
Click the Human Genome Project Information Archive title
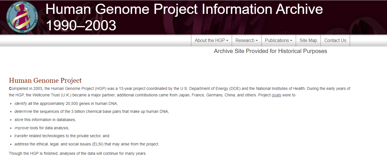184,9
